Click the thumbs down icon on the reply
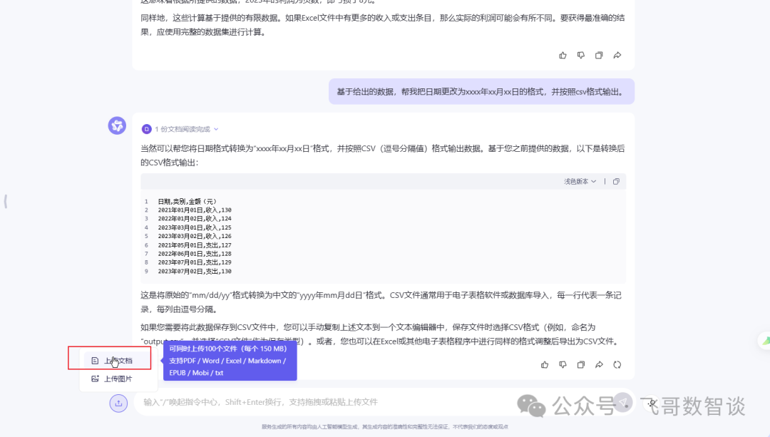The width and height of the screenshot is (770, 437). tap(563, 364)
